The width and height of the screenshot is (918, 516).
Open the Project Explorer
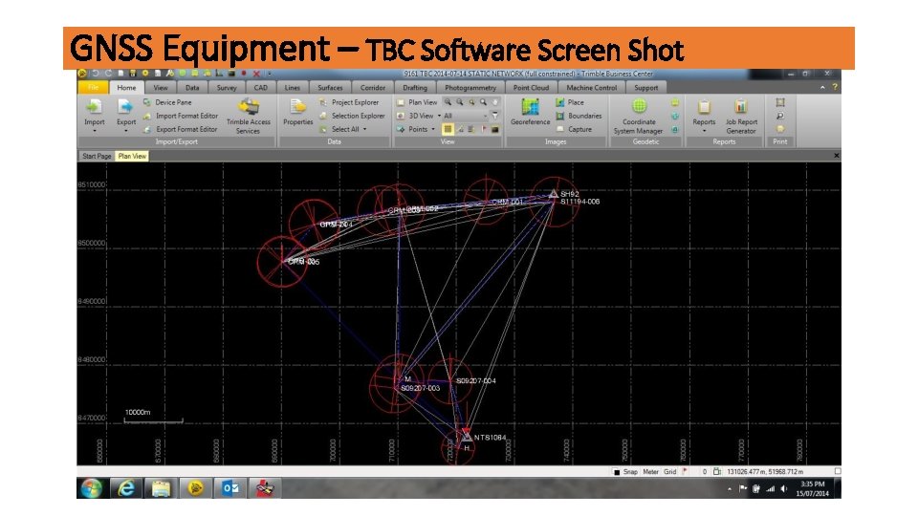click(x=349, y=102)
